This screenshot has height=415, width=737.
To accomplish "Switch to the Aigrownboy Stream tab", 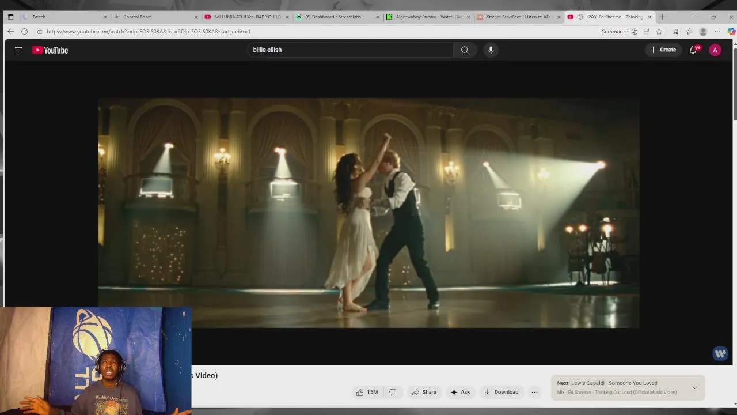I will click(429, 17).
